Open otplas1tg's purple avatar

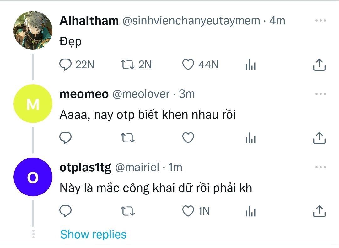(33, 177)
